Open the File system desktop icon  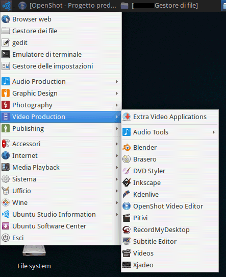coord(34,257)
